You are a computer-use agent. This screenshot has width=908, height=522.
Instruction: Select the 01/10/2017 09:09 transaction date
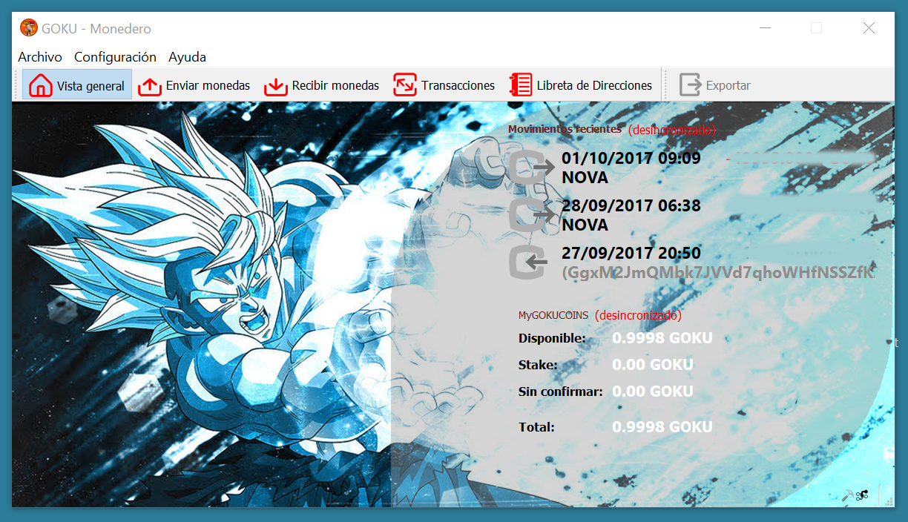click(631, 158)
